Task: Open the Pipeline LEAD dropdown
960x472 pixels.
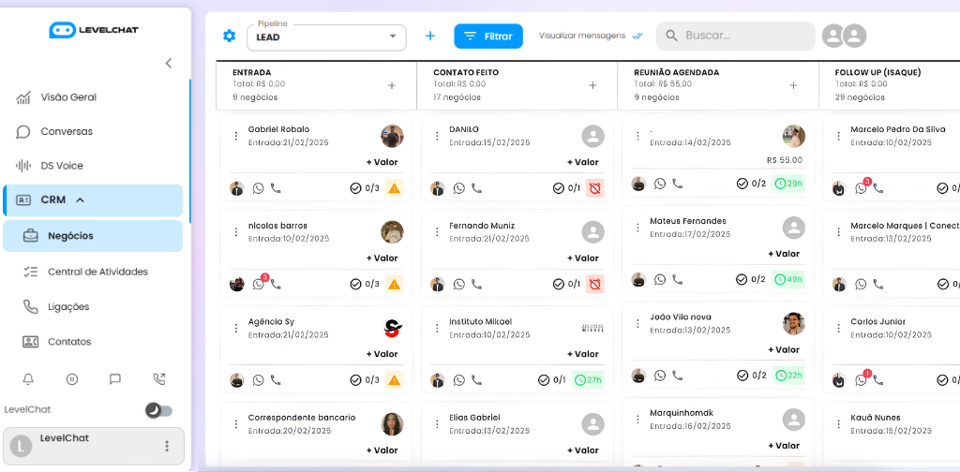Action: pos(326,37)
